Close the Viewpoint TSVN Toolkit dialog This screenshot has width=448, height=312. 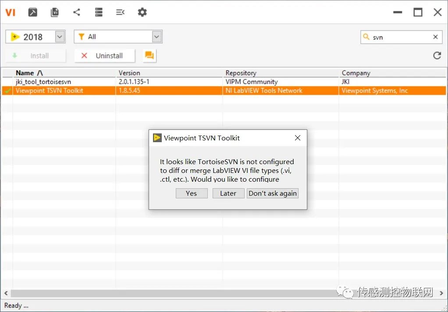[x=298, y=138]
